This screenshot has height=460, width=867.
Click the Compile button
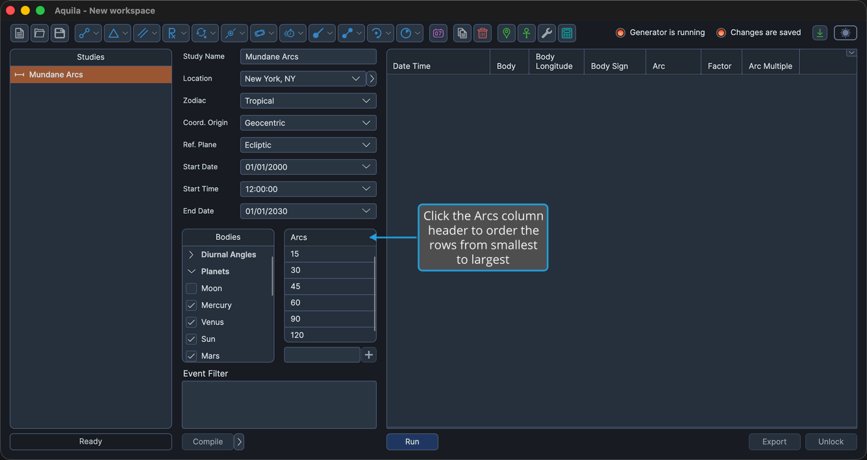pyautogui.click(x=208, y=442)
